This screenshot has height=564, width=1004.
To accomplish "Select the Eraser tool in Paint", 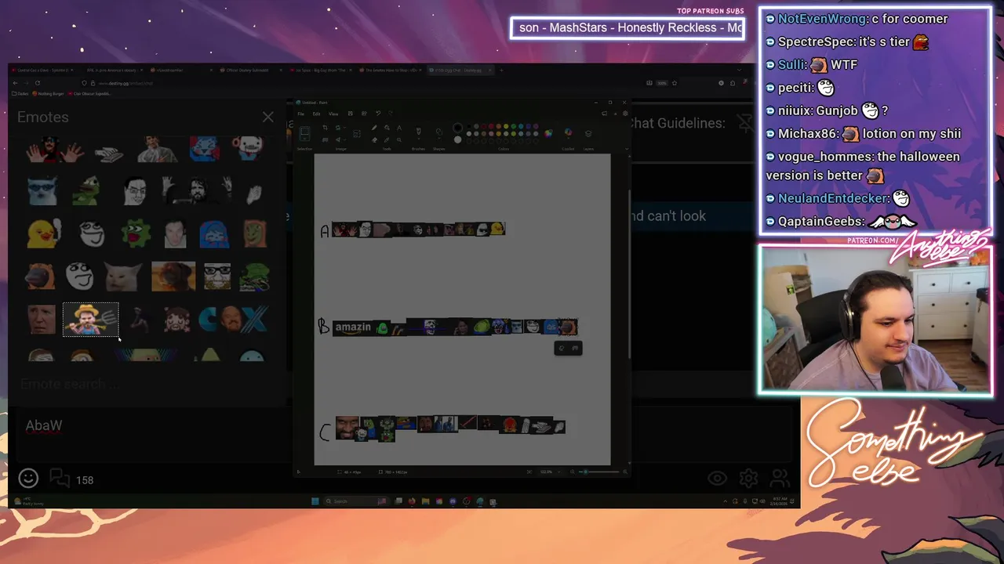I will click(x=374, y=140).
